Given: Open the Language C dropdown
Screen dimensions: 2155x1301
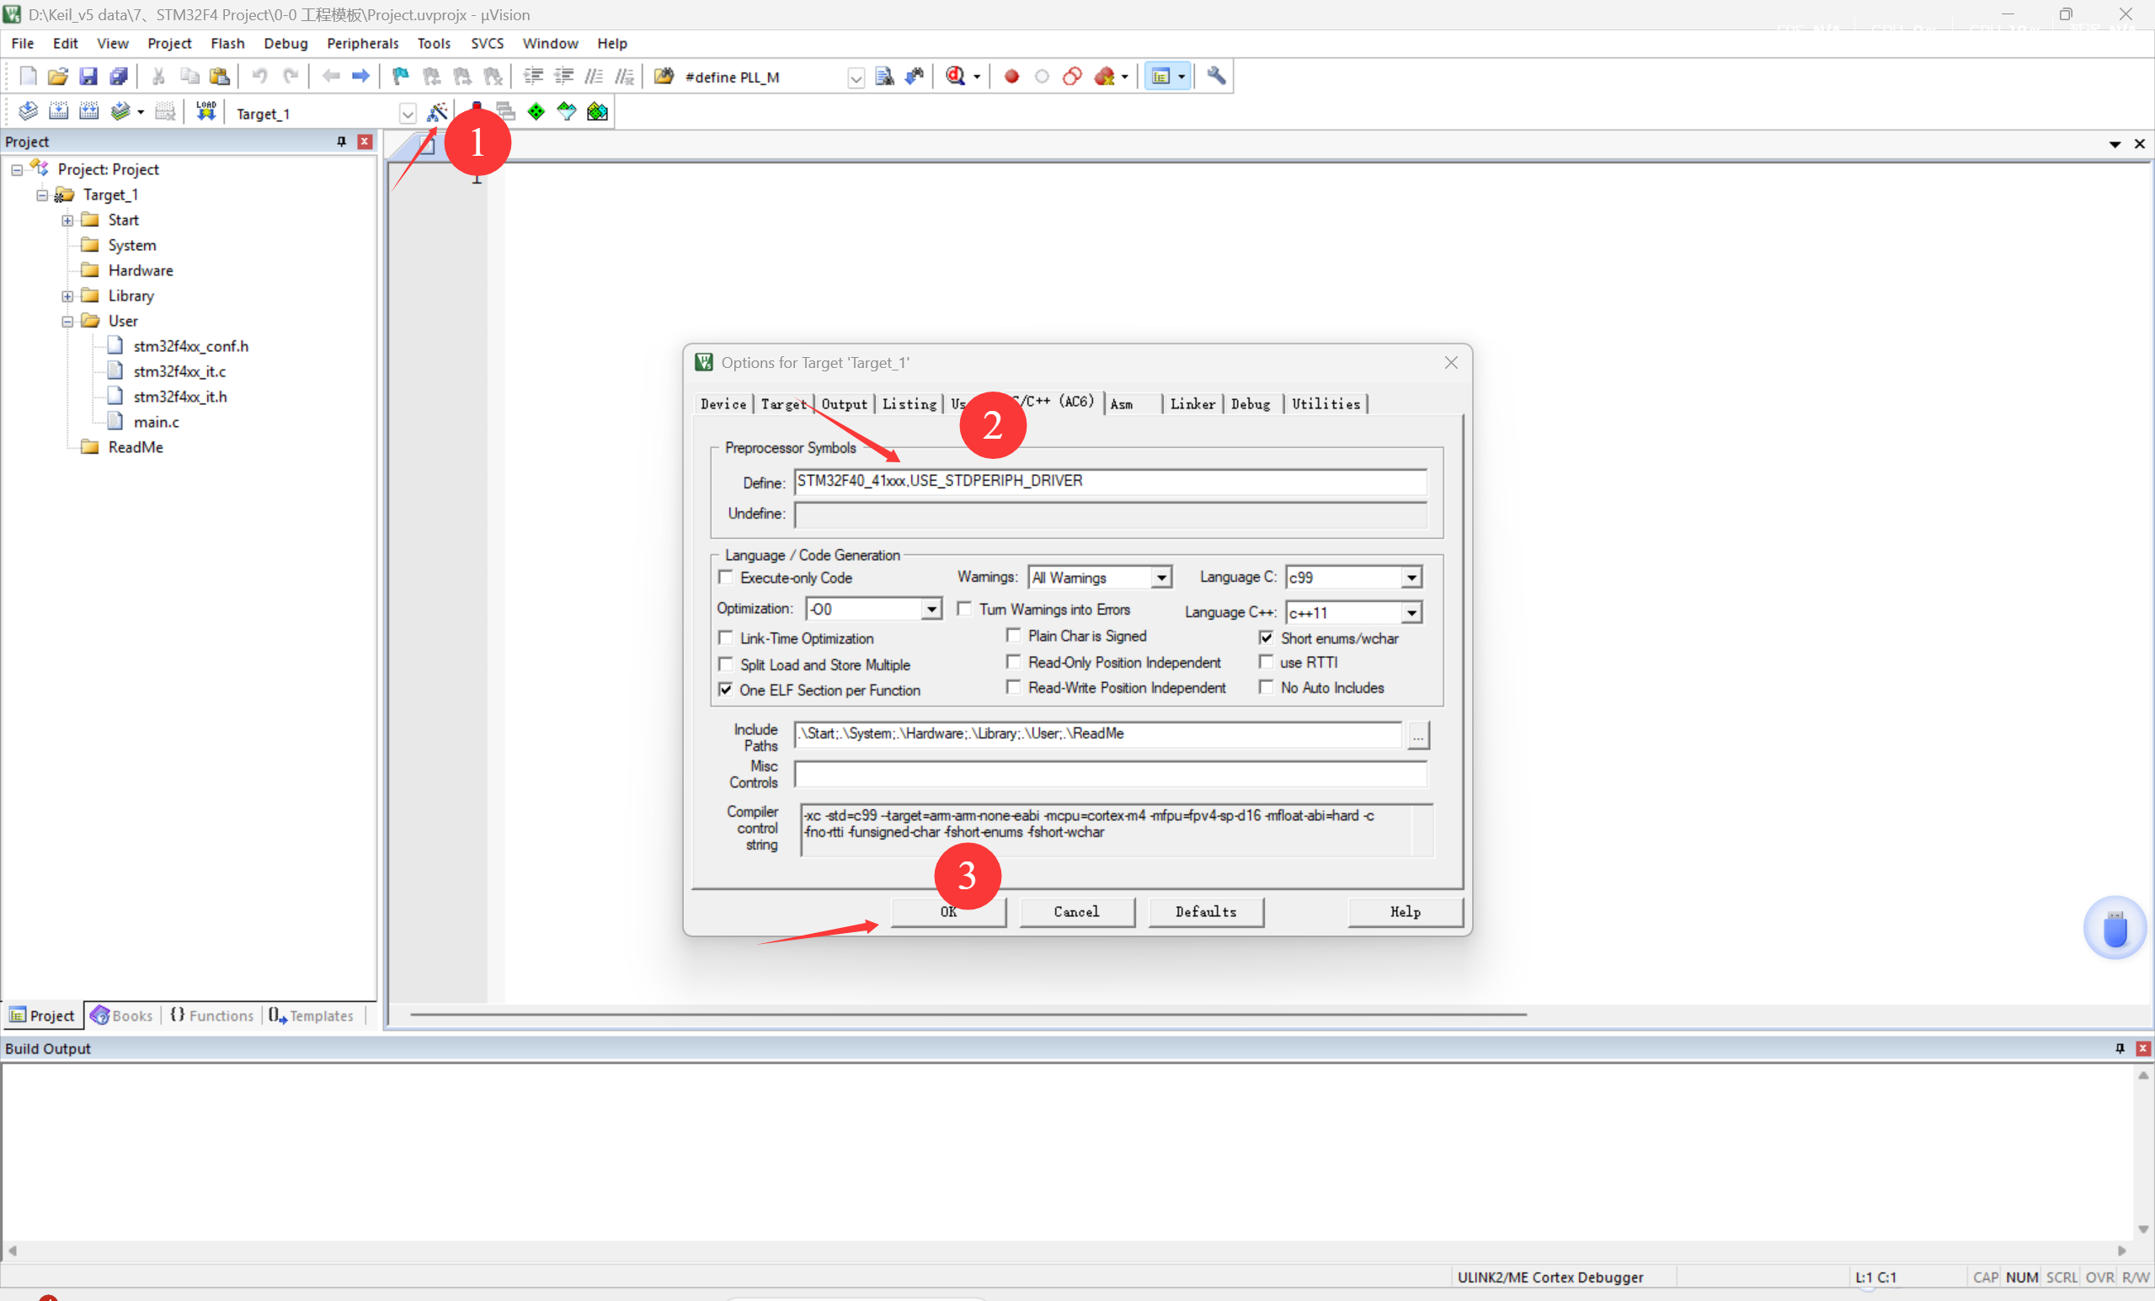Looking at the screenshot, I should (1411, 577).
